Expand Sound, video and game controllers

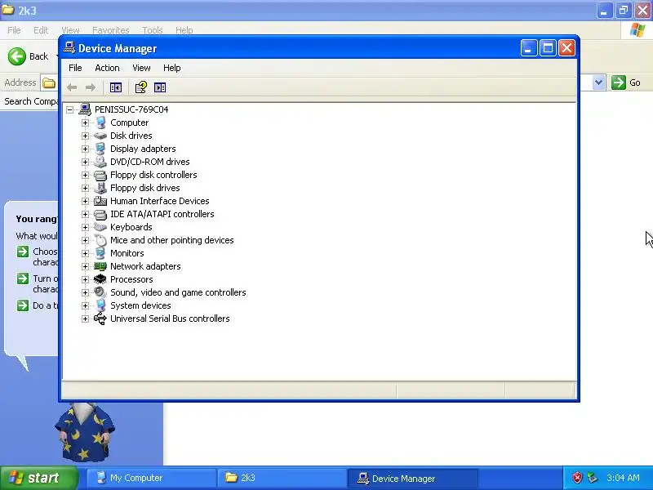(x=86, y=292)
